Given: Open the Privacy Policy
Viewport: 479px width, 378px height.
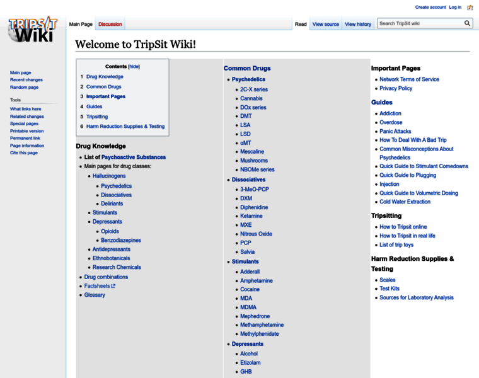Looking at the screenshot, I should [x=396, y=88].
